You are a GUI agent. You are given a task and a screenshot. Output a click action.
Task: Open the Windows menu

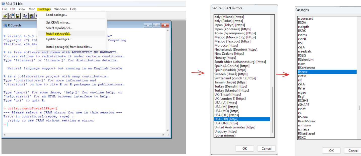(60, 9)
